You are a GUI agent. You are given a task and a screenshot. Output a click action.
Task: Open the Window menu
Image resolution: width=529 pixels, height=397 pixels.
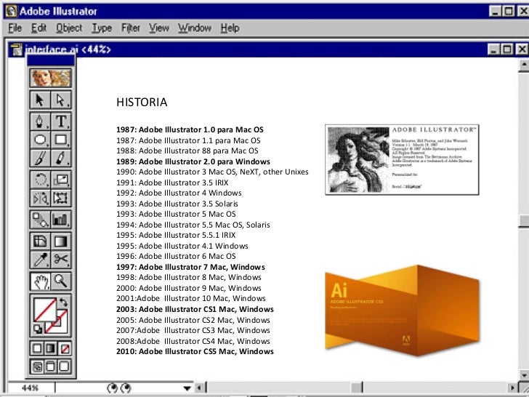[x=195, y=28]
